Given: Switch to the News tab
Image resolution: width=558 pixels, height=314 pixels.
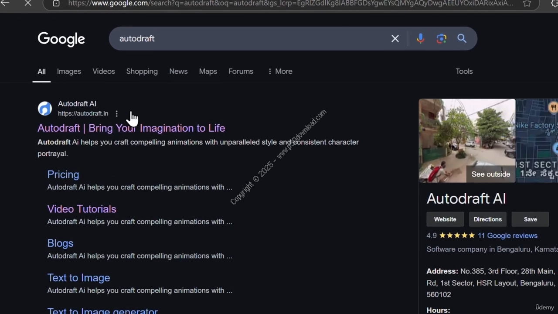Looking at the screenshot, I should [178, 72].
